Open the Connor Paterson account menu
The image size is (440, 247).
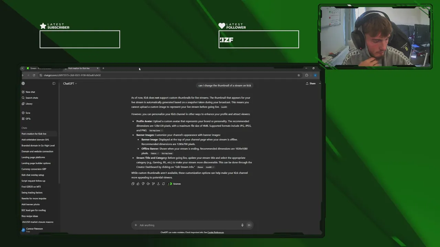pyautogui.click(x=39, y=230)
